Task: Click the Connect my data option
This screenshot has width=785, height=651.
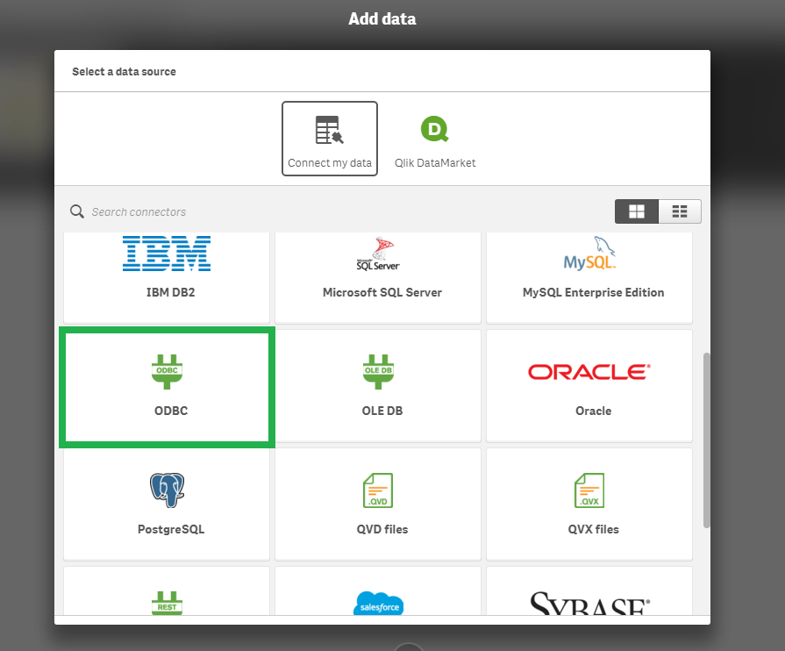Action: [329, 139]
